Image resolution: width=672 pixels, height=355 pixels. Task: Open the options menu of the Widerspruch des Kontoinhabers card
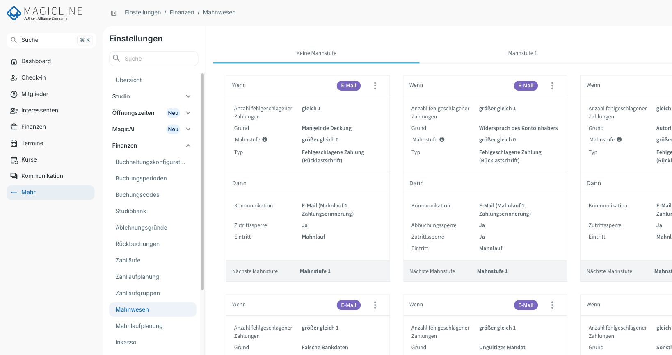552,86
